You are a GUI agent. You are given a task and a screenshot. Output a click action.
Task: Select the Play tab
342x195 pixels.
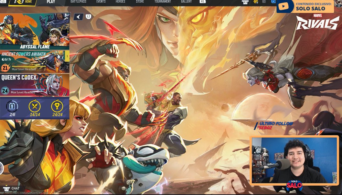(x=50, y=3)
